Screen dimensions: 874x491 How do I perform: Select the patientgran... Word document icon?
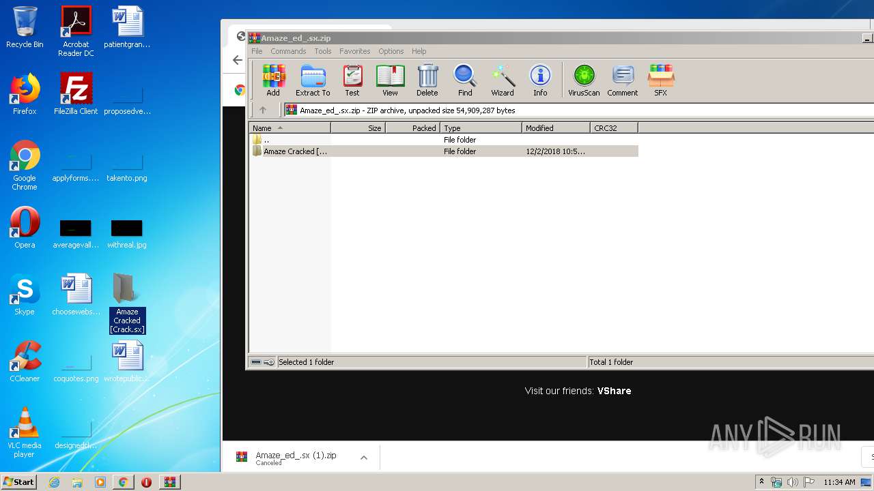point(127,27)
